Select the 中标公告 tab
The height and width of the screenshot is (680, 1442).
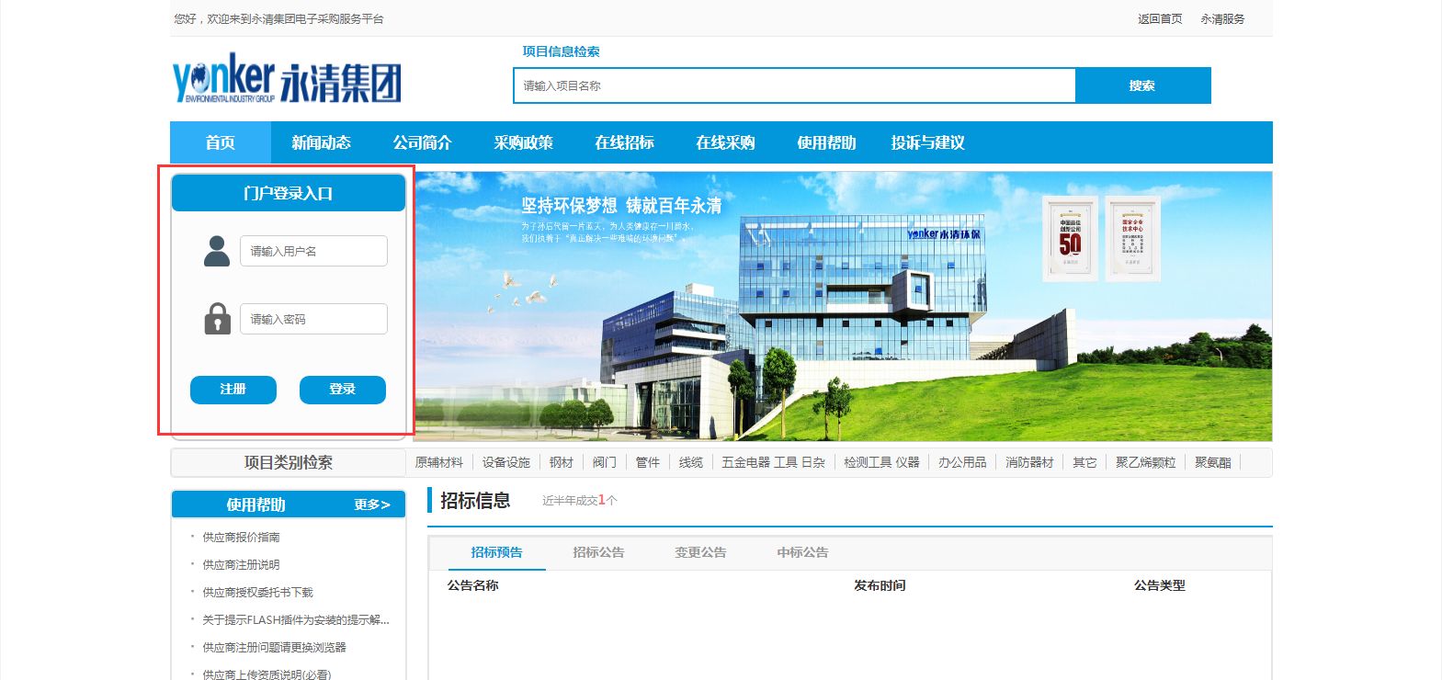(802, 552)
